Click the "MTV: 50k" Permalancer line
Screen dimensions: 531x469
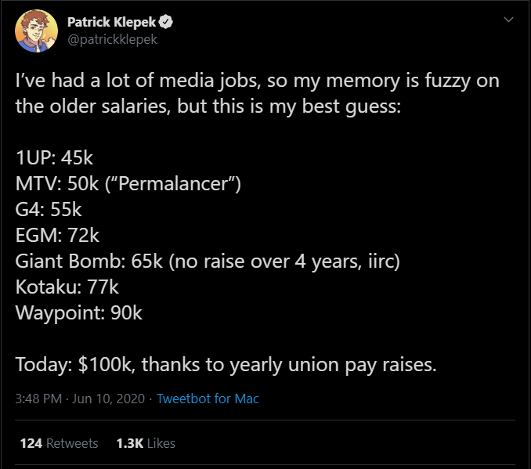(x=128, y=183)
